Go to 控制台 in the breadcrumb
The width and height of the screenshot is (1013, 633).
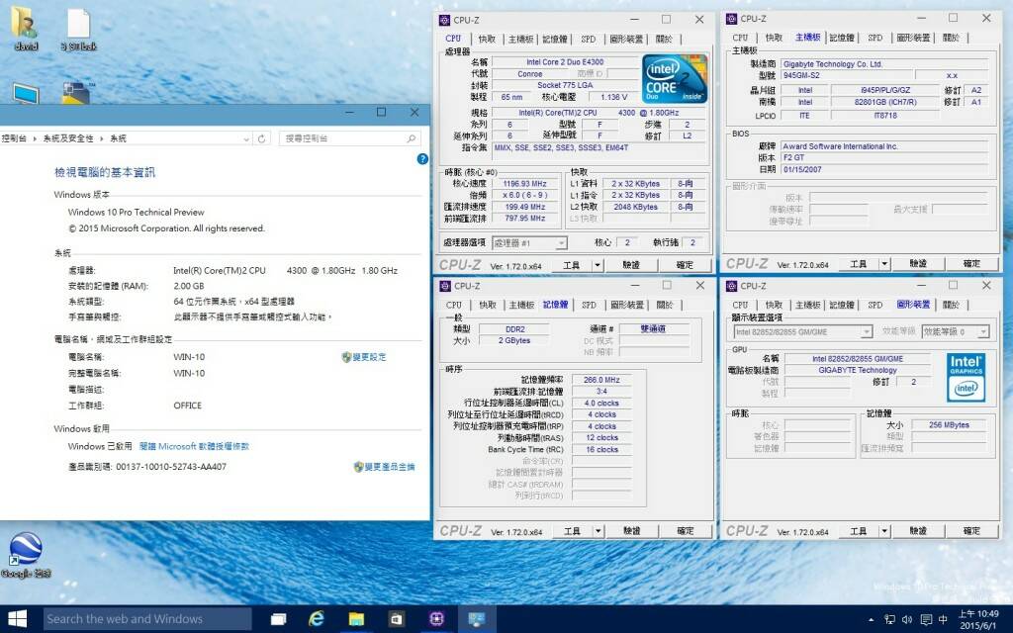14,138
